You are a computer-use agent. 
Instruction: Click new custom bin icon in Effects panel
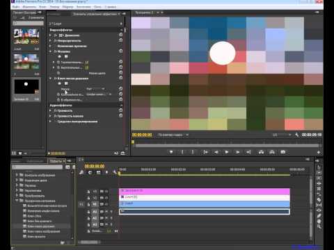point(62,242)
